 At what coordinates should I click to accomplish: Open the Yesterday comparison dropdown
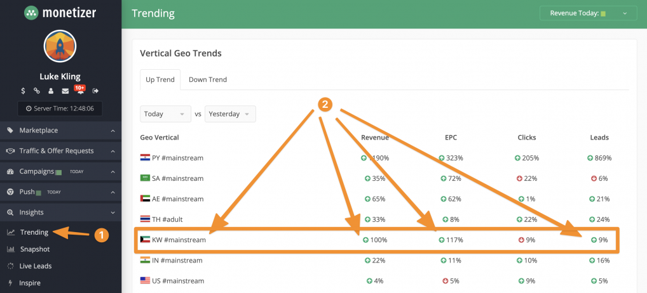tap(230, 114)
